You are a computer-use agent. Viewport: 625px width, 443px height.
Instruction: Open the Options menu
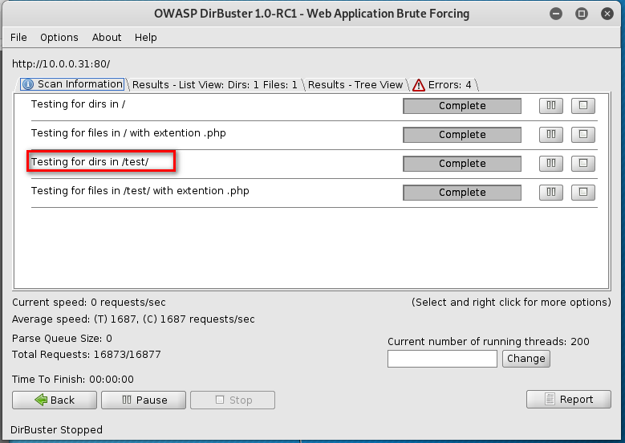pos(59,38)
